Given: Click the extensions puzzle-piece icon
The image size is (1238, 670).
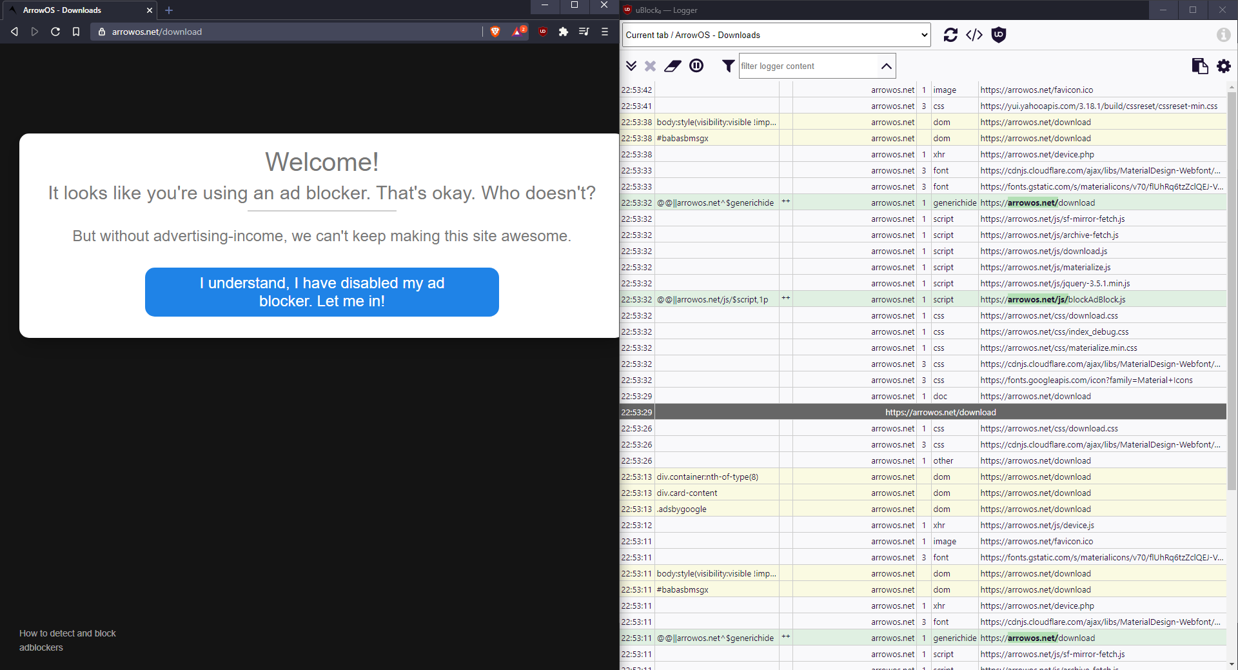Looking at the screenshot, I should [562, 31].
